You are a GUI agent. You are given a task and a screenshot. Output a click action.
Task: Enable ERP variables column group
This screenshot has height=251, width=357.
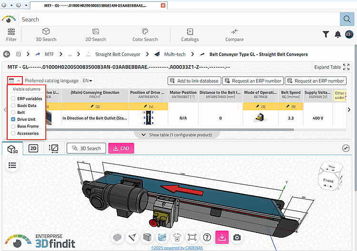tap(13, 99)
